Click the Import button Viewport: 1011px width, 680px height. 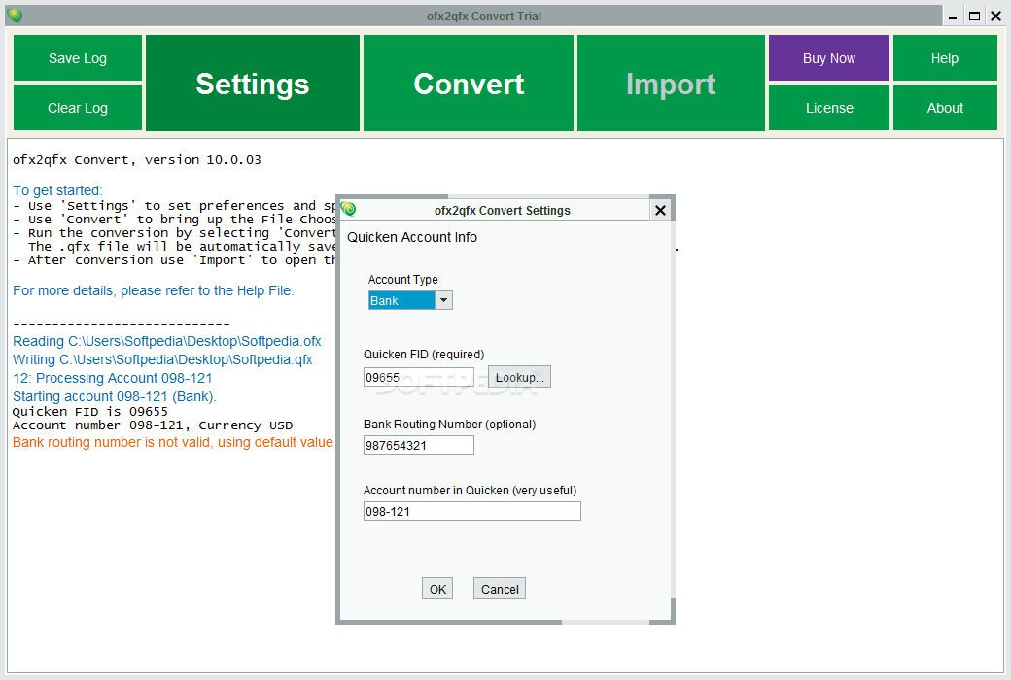[671, 84]
